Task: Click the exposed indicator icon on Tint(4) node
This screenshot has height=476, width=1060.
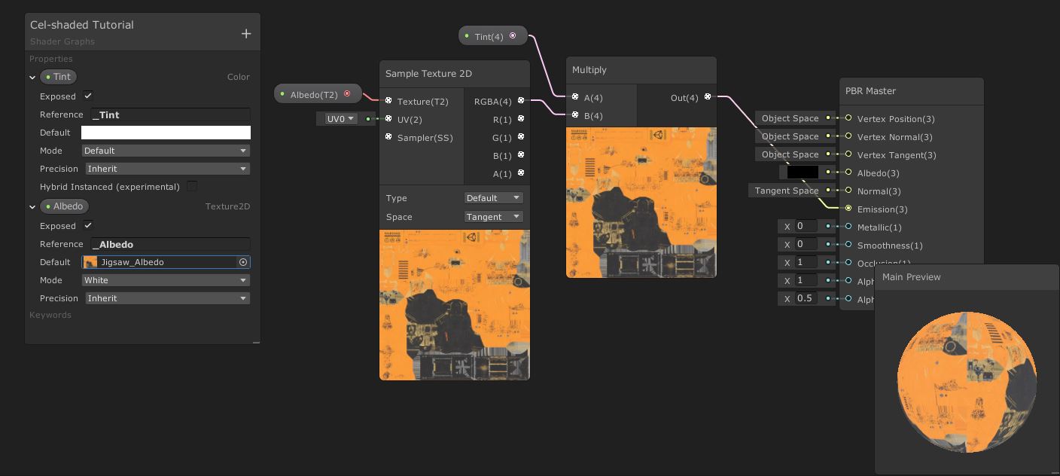Action: [x=513, y=35]
